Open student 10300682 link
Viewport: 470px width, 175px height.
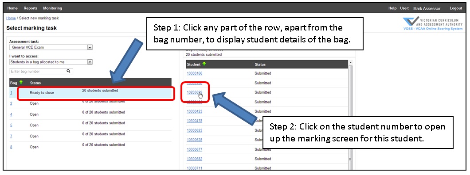tap(195, 159)
